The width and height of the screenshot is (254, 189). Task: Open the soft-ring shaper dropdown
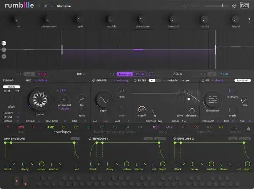(121, 80)
